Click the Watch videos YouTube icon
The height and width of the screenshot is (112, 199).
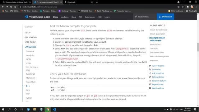(150, 88)
